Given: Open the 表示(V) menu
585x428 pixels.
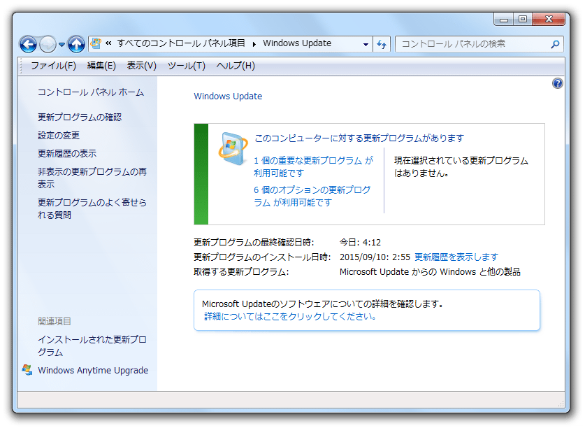Looking at the screenshot, I should [141, 66].
